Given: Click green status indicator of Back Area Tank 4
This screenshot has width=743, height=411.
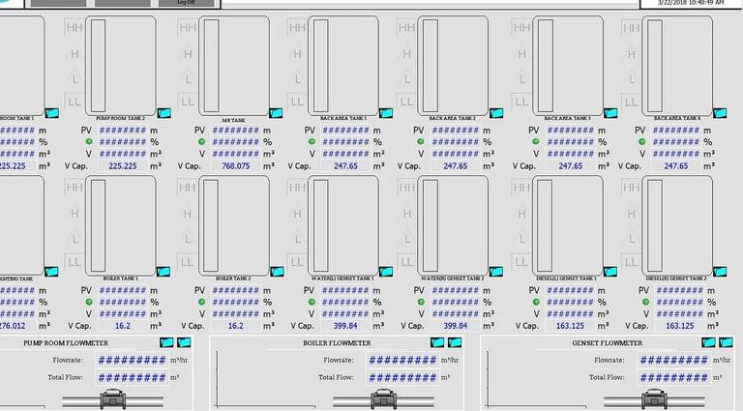Looking at the screenshot, I should (642, 141).
